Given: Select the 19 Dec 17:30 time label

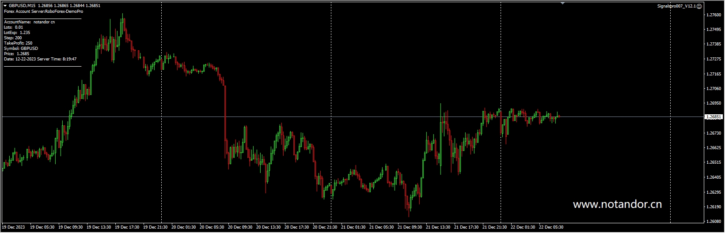Looking at the screenshot, I should point(127,227).
